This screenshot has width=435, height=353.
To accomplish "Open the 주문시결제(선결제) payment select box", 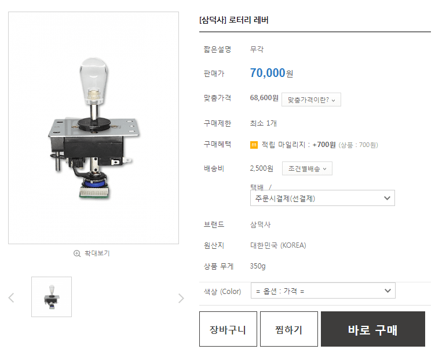I will [x=322, y=198].
